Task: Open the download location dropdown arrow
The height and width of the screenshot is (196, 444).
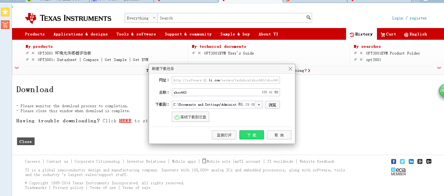Action: (x=259, y=105)
